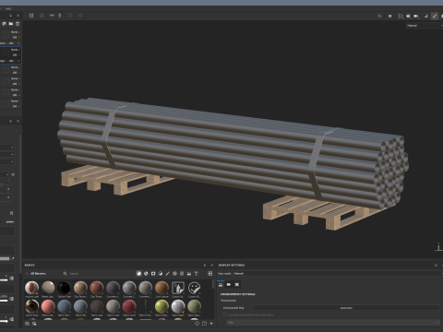The width and height of the screenshot is (443, 332).
Task: Click the symmetry toggle in the top toolbar
Action: pos(52,16)
